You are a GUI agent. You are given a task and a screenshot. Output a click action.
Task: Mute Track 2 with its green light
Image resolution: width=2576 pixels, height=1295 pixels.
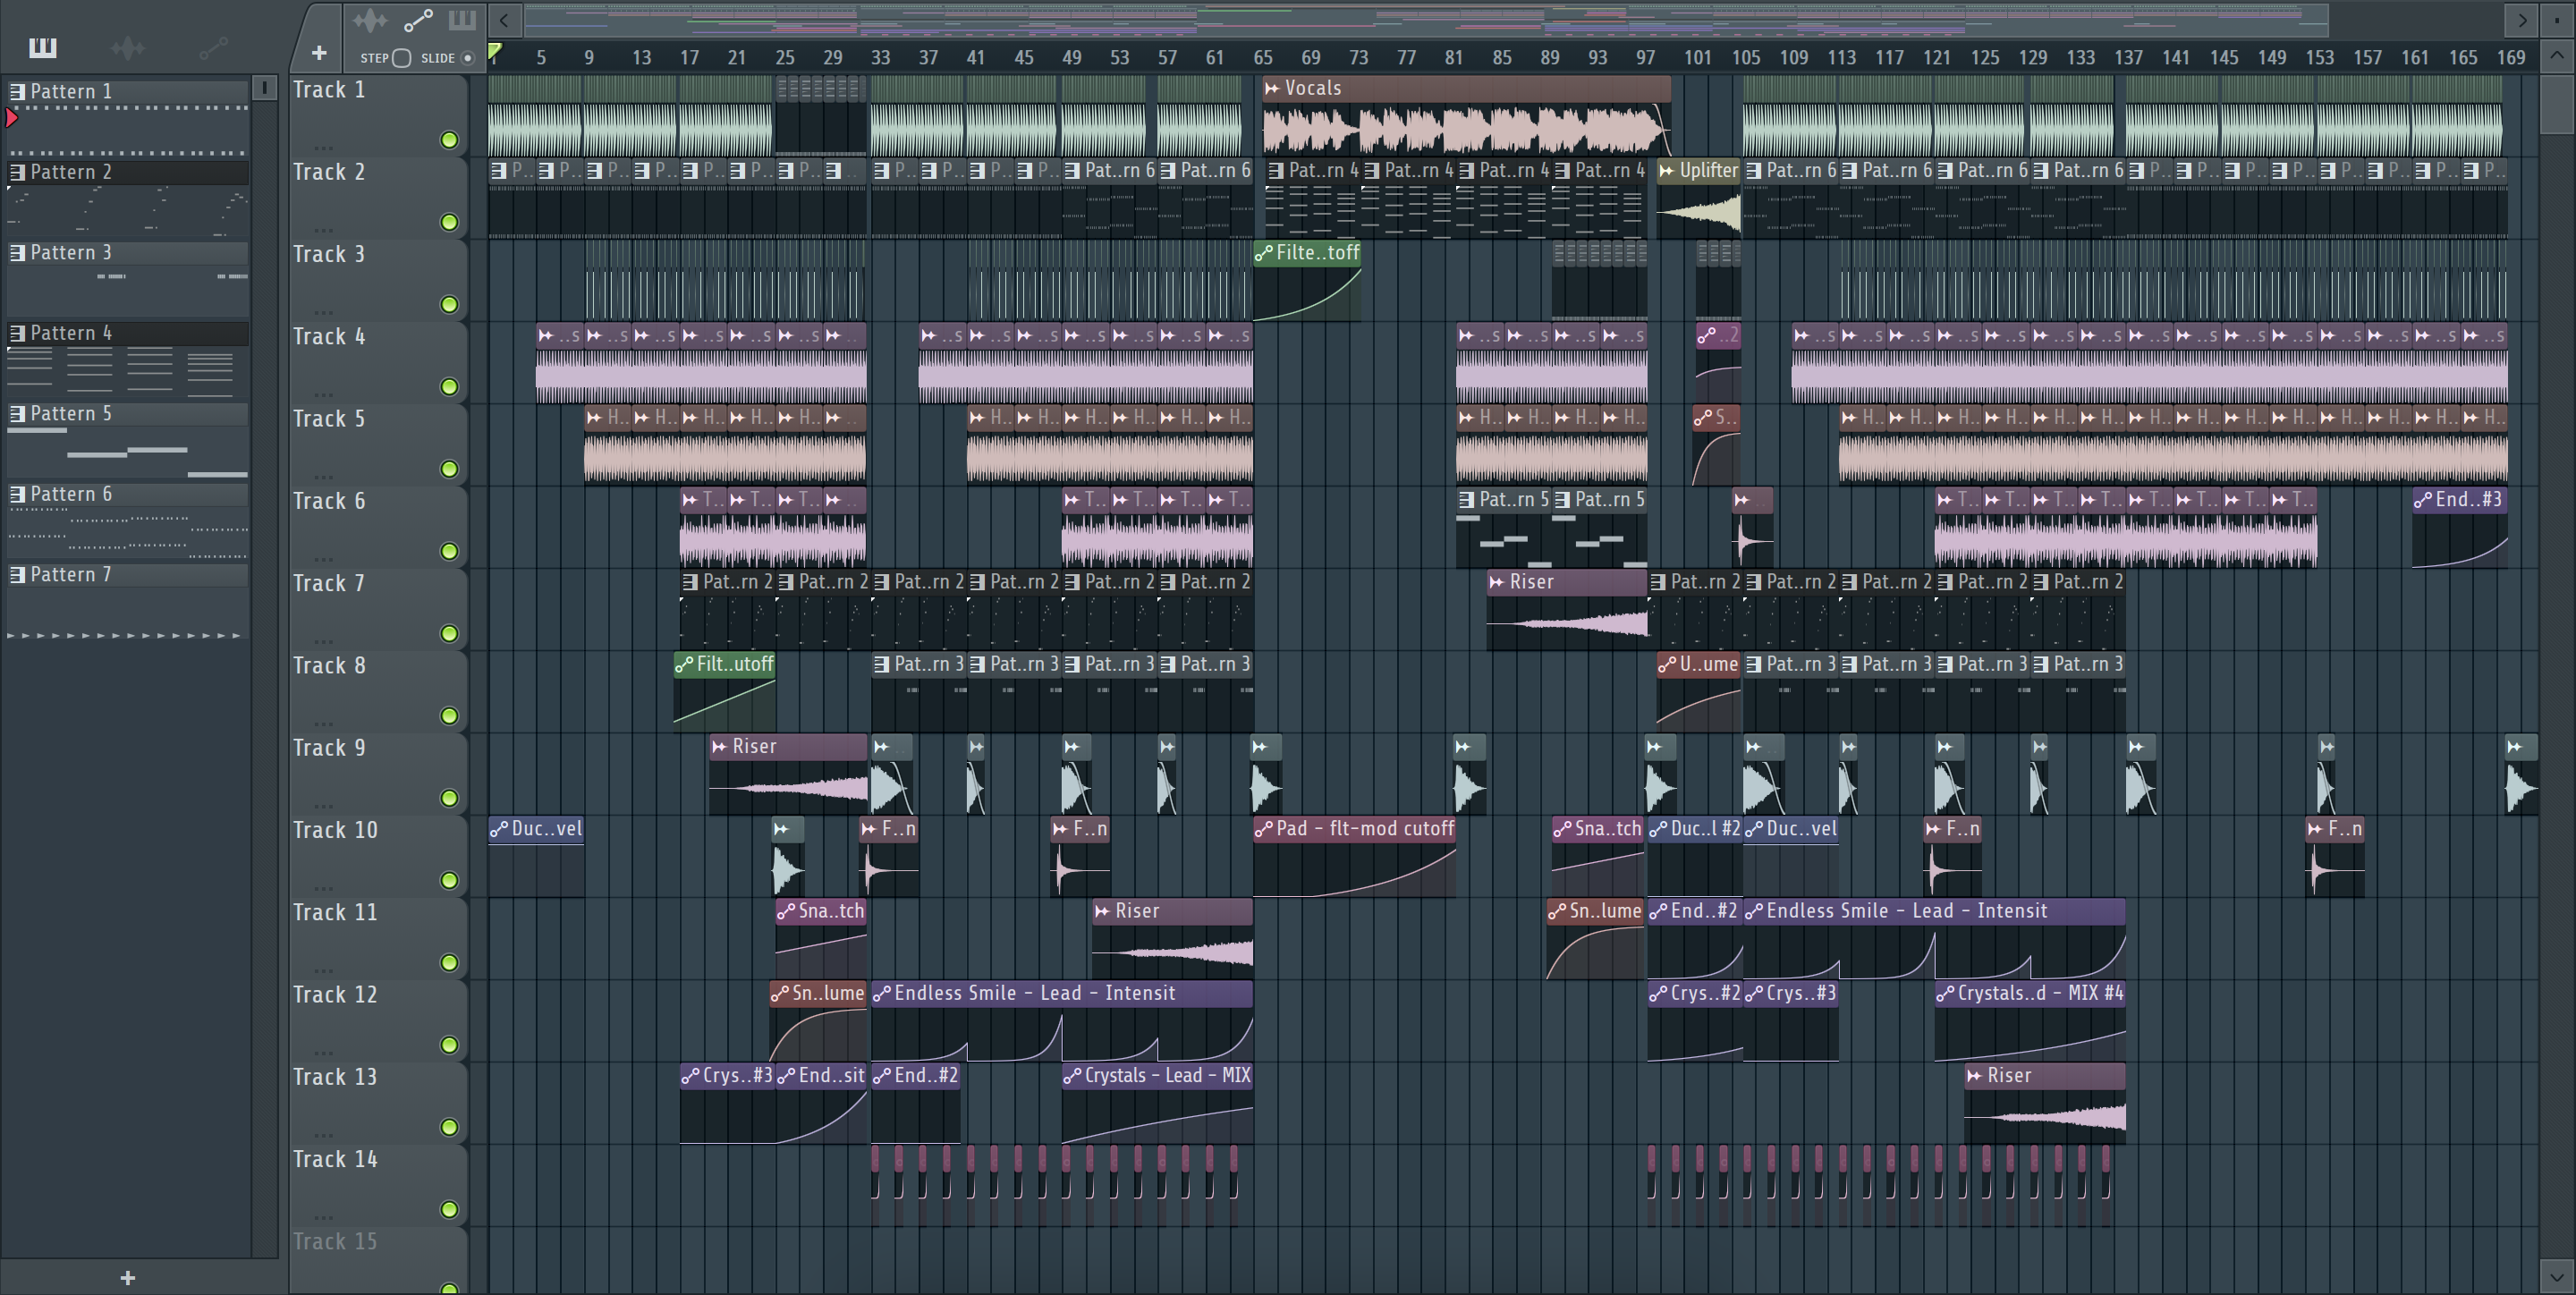[x=449, y=222]
